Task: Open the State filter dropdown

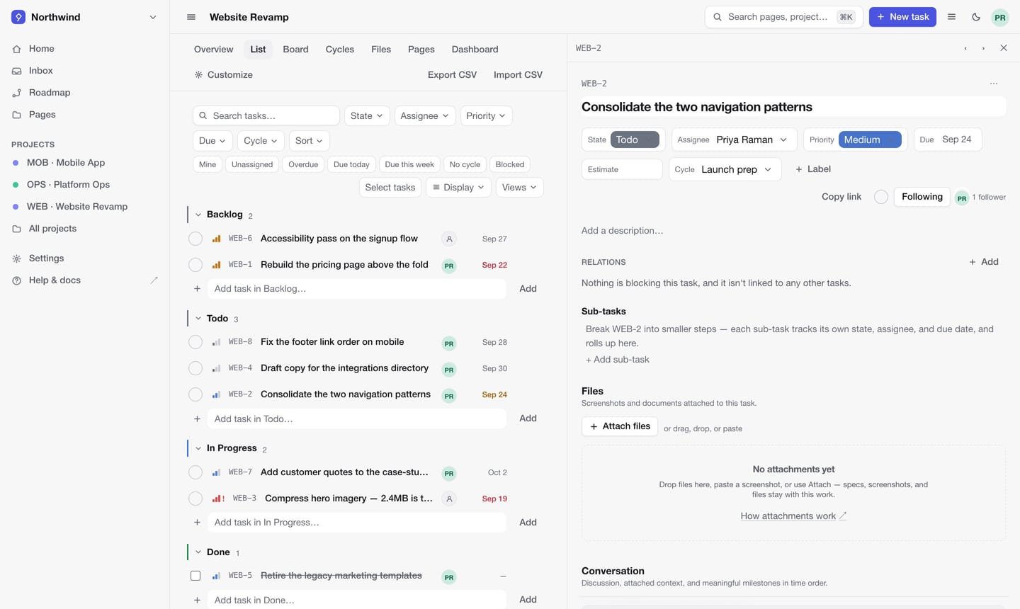Action: (x=367, y=116)
